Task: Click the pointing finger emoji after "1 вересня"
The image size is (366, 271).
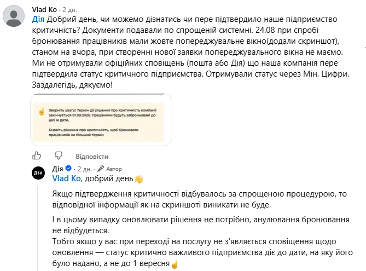Action: tap(175, 264)
